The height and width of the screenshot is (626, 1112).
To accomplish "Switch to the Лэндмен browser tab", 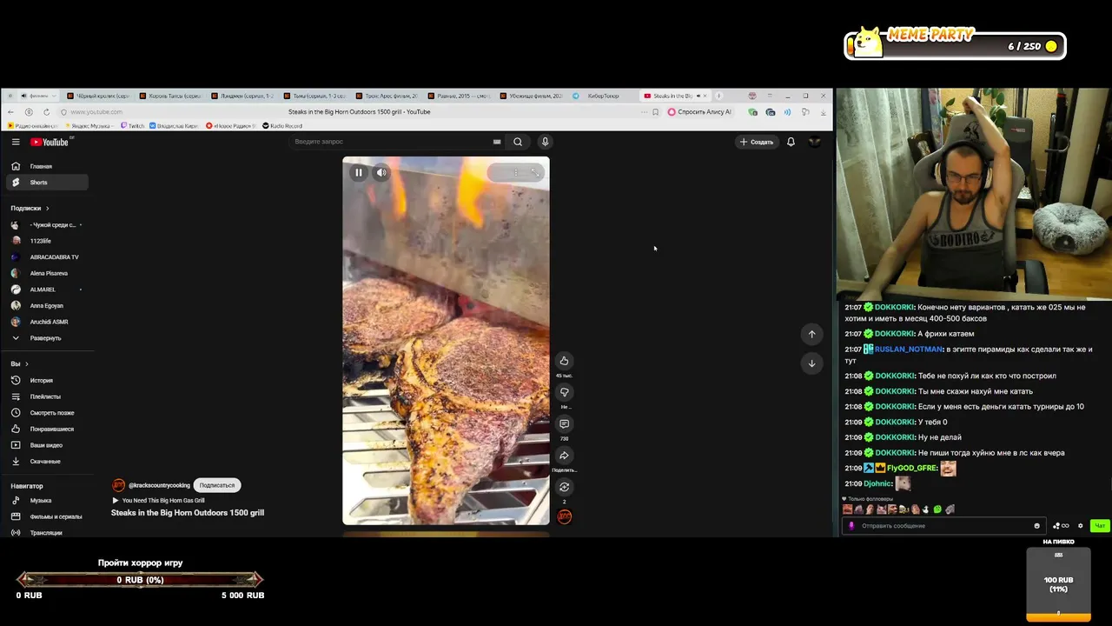I will click(242, 96).
